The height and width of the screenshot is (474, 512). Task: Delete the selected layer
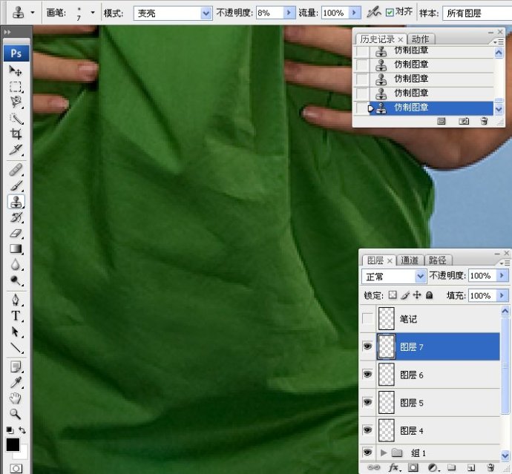click(x=490, y=467)
